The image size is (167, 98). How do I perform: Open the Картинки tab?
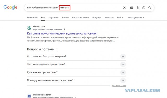coord(53,17)
